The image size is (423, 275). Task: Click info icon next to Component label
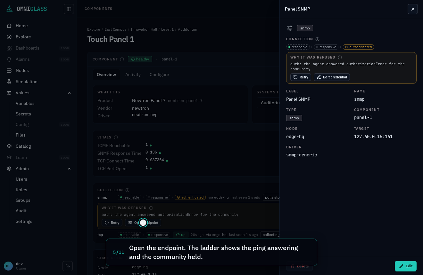click(122, 59)
